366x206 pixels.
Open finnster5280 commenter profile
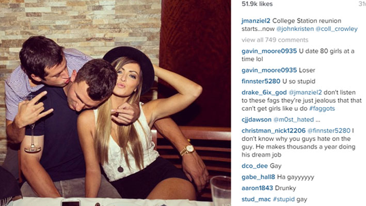[x=261, y=81]
